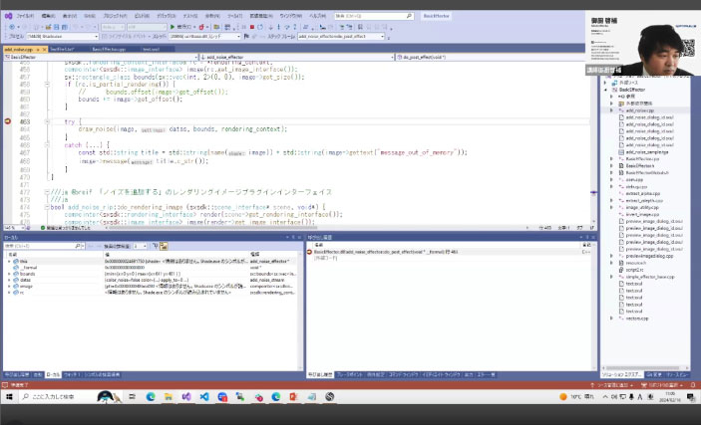Collapse the catch block fold toggle
The height and width of the screenshot is (425, 701).
point(48,145)
